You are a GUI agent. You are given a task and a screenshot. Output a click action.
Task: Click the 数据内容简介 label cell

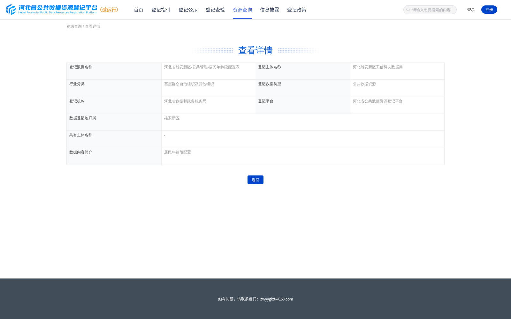pos(114,156)
